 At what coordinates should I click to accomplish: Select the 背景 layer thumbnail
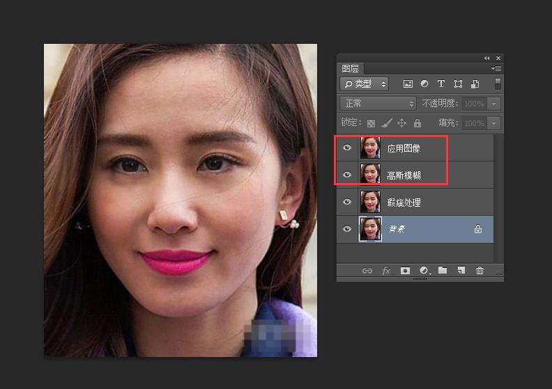[370, 229]
